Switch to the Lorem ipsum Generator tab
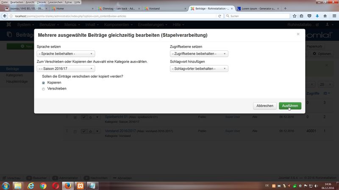The image size is (339, 190). (x=258, y=8)
